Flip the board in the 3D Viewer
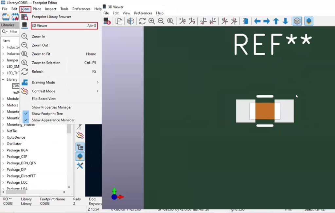 click(x=245, y=21)
